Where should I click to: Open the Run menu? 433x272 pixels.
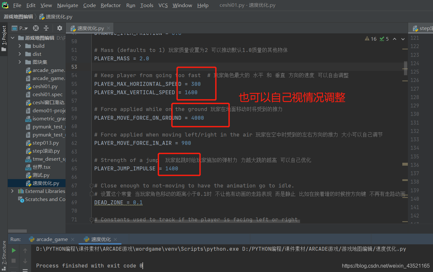(x=131, y=5)
